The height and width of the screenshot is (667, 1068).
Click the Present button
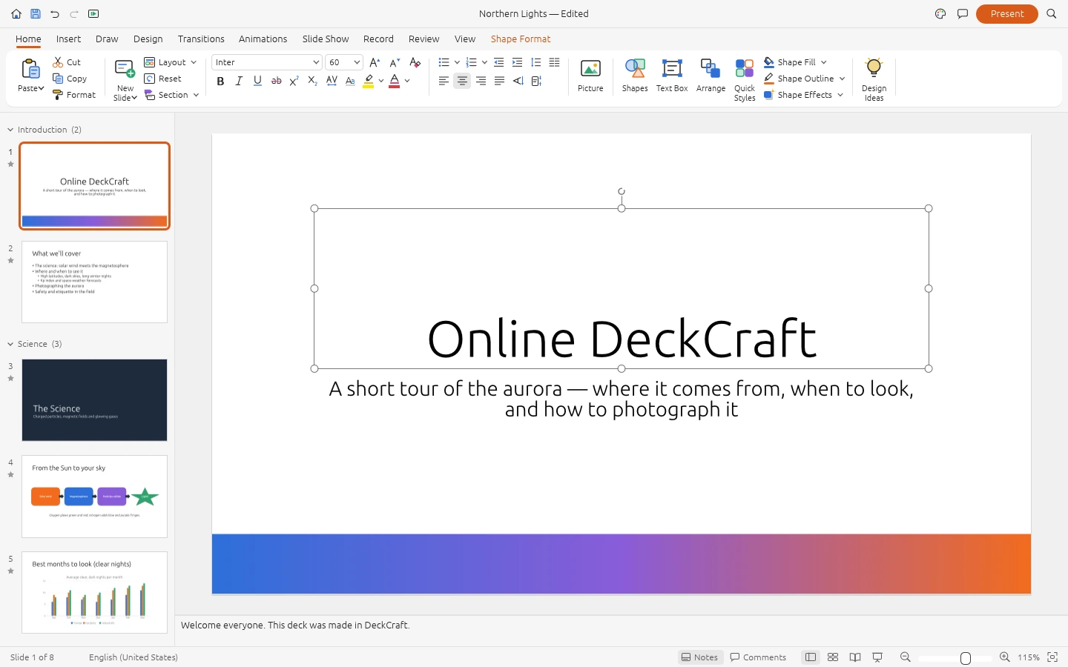pyautogui.click(x=1007, y=13)
